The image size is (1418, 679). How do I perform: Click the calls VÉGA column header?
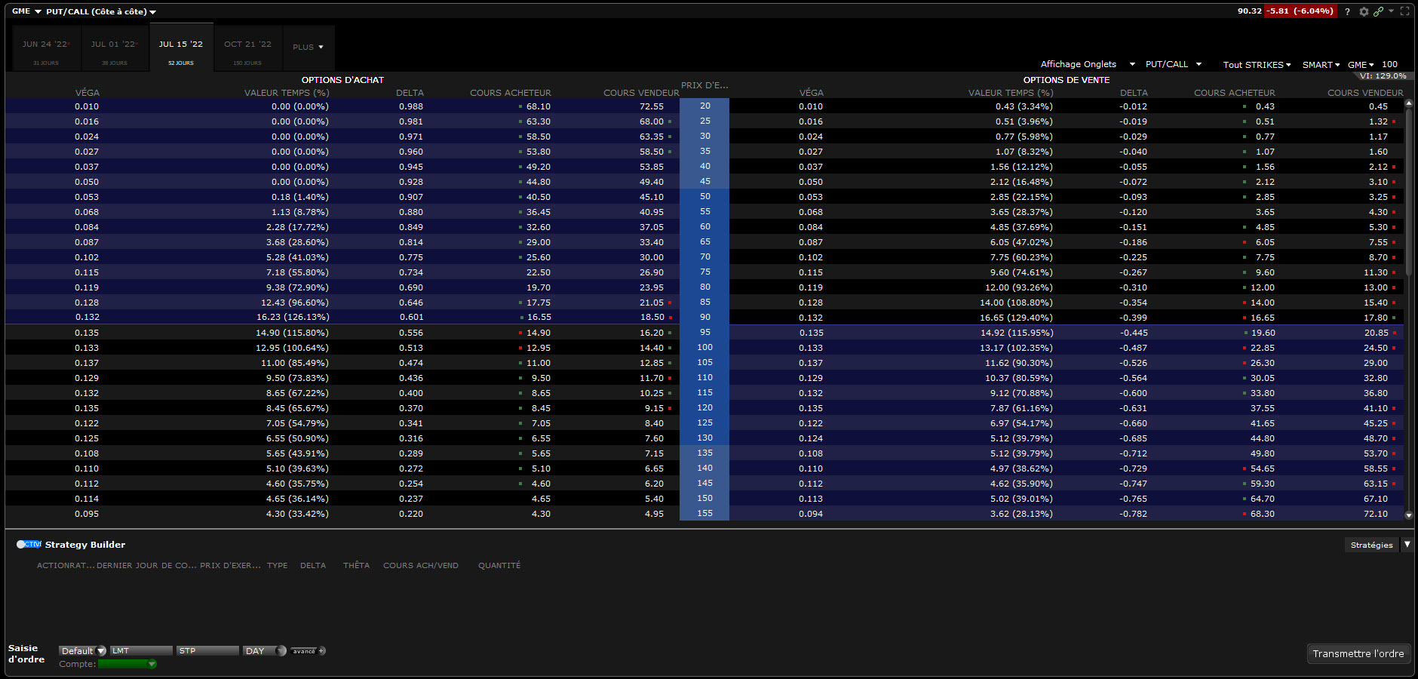(x=87, y=93)
